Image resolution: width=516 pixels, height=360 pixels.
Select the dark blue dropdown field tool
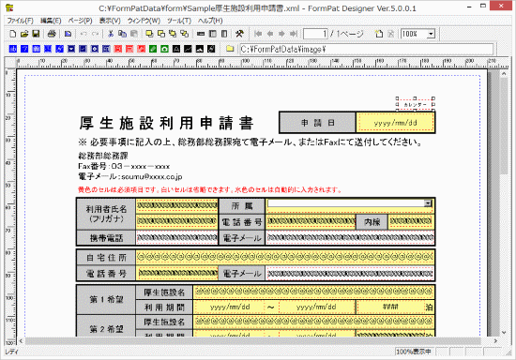pos(71,49)
